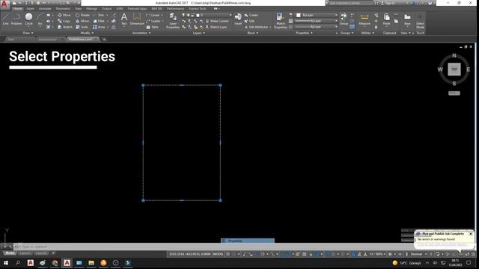Activate the Copy command
Screen dimensions: 479x269
point(64,21)
